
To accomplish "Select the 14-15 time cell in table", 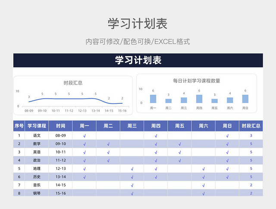I will (60, 185).
